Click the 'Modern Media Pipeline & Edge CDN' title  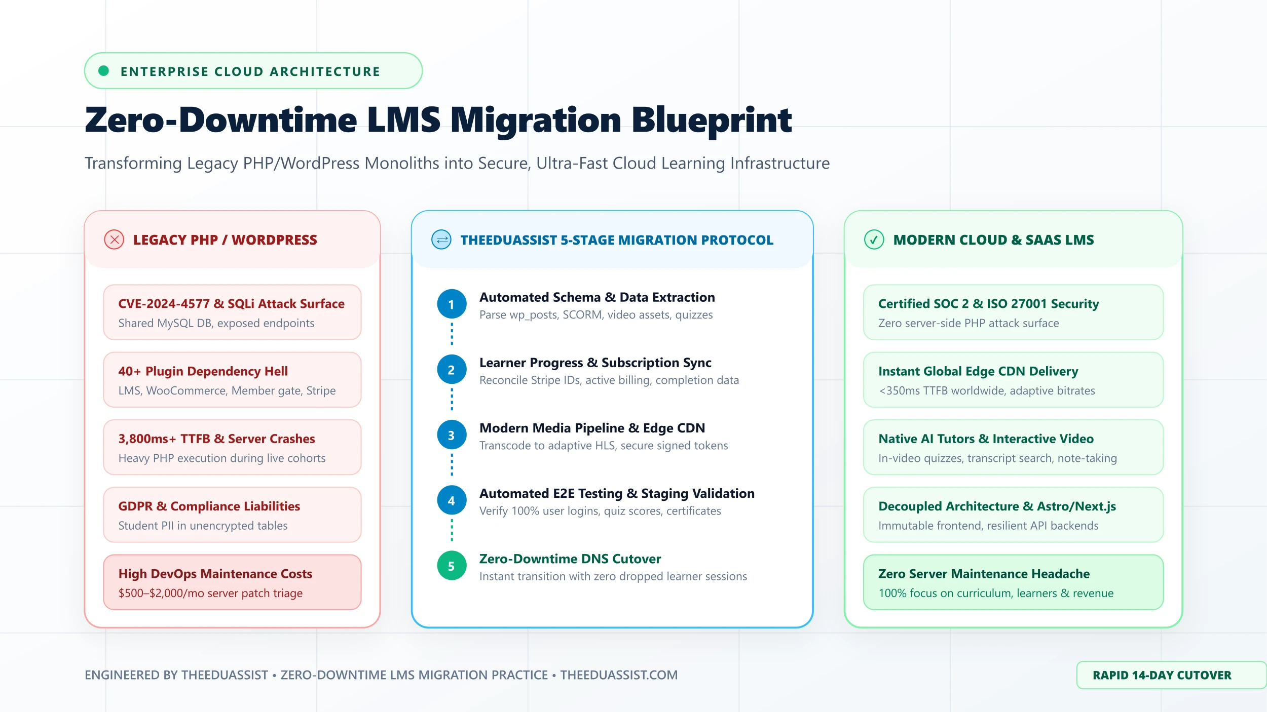(x=592, y=428)
